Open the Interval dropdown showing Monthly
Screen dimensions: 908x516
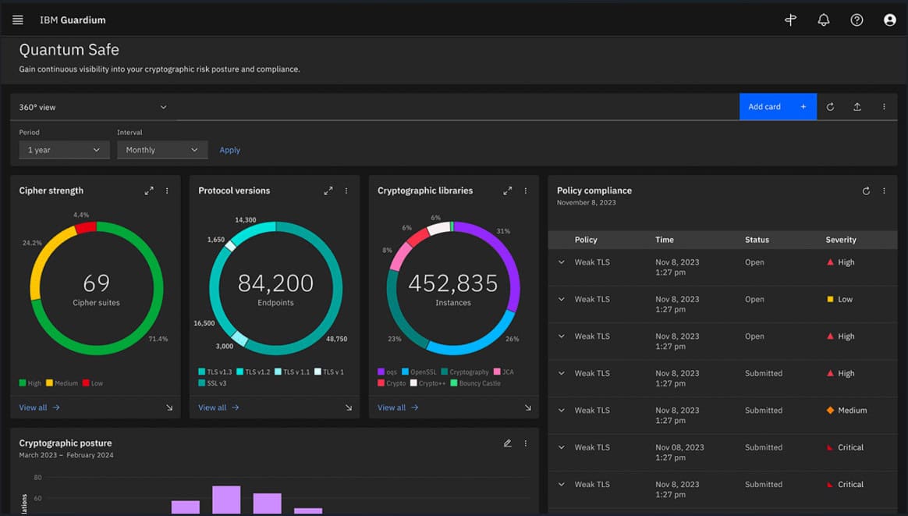(161, 149)
